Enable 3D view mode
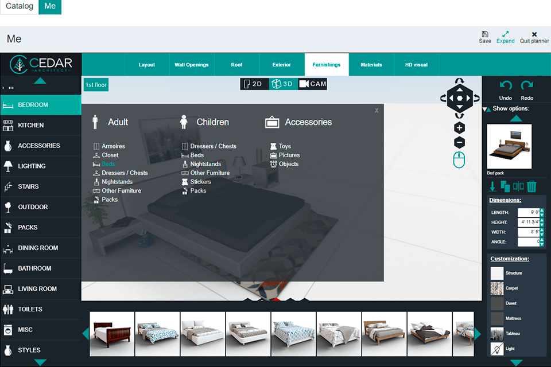 click(283, 84)
